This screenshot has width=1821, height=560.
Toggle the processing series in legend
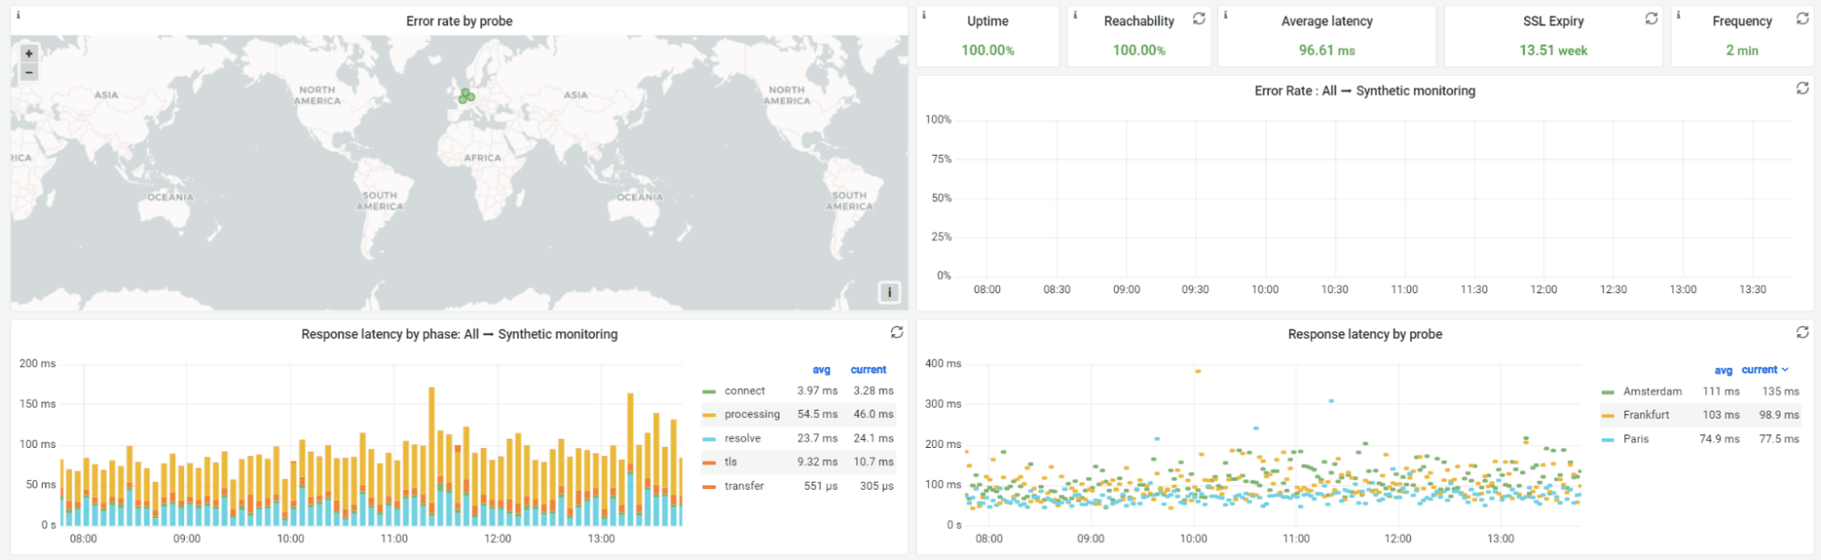coord(752,414)
